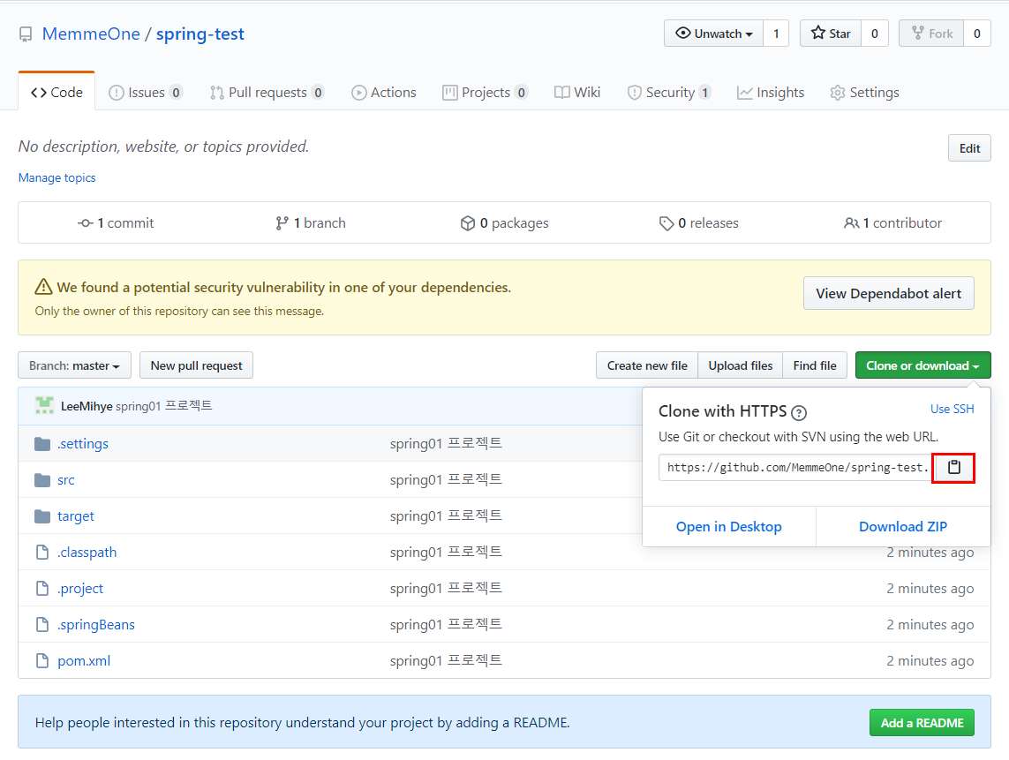Click the help question mark next to Clone with HTTPS
The image size is (1009, 760).
799,412
